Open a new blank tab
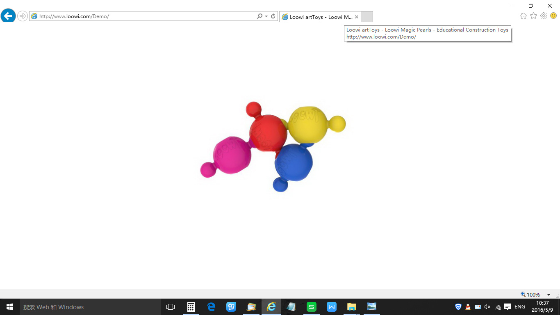The height and width of the screenshot is (315, 560). [367, 17]
